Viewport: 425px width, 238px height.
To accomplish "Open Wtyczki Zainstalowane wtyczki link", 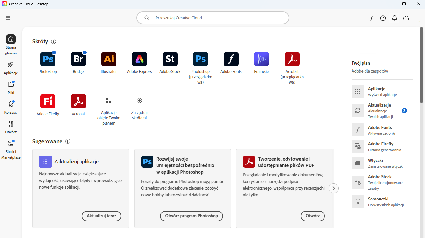I will click(382, 163).
